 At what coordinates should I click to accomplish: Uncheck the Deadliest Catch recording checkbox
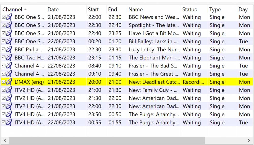pyautogui.click(x=4, y=82)
